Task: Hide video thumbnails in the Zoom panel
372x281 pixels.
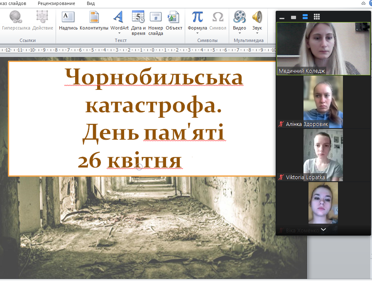Action: pyautogui.click(x=282, y=17)
